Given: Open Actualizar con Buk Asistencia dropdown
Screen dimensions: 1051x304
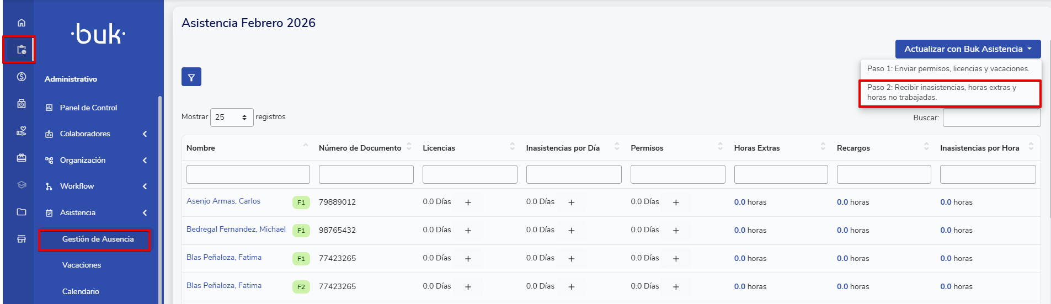Looking at the screenshot, I should click(968, 49).
